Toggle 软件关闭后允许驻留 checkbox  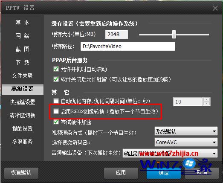coord(56,79)
